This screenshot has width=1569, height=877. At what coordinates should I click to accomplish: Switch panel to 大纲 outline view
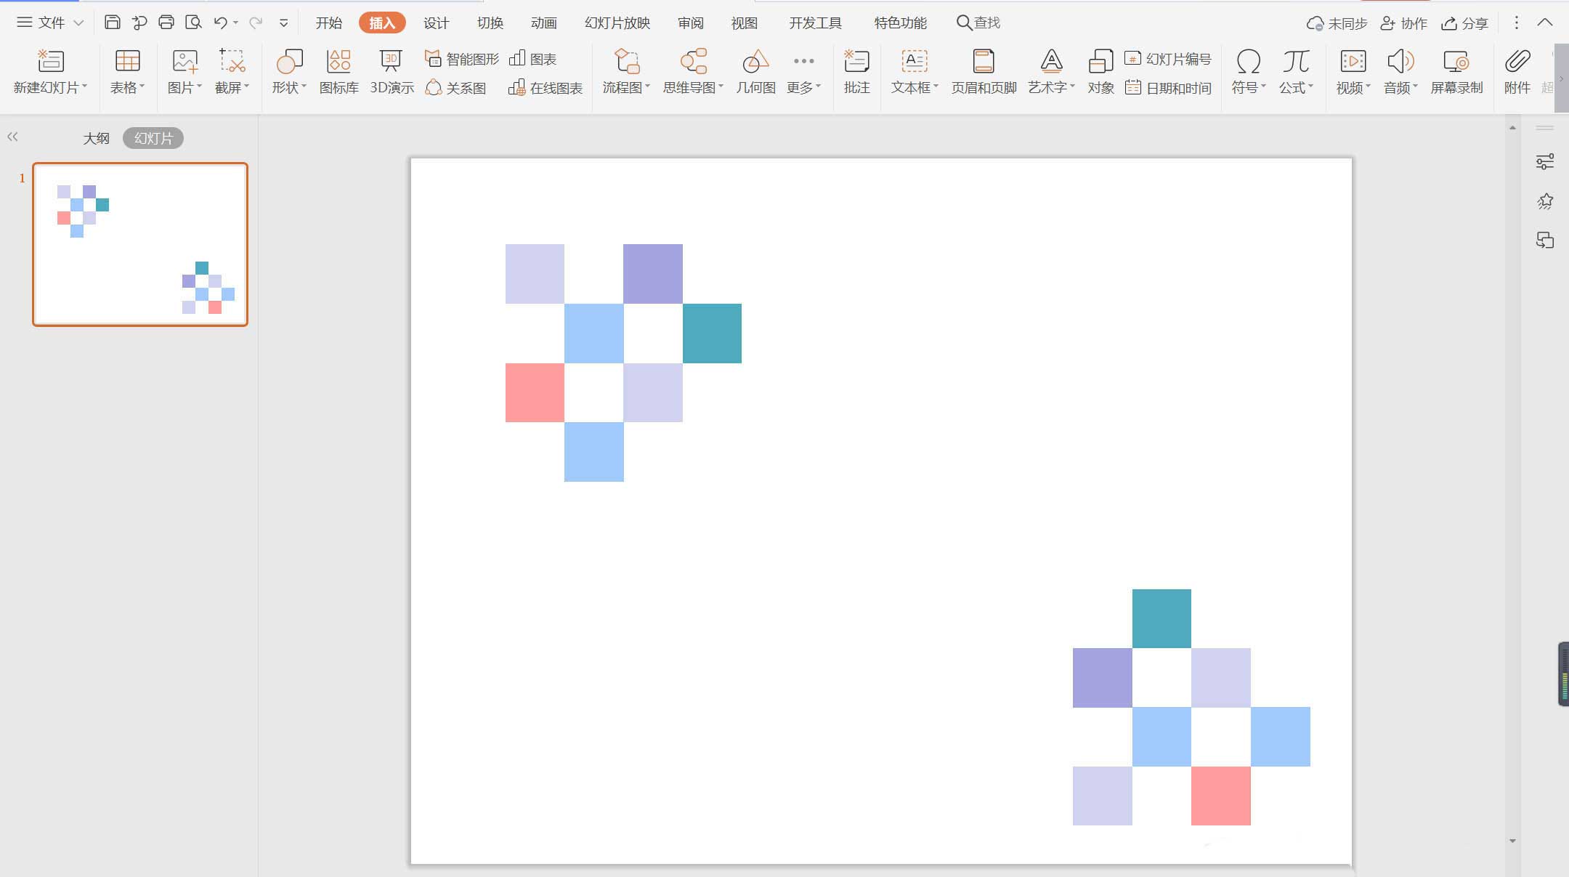96,138
